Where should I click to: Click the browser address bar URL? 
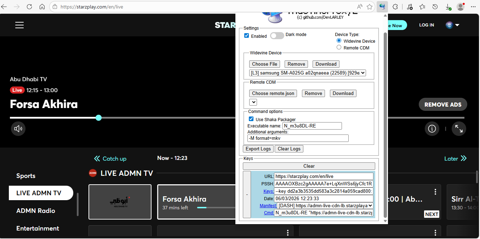[x=92, y=7]
